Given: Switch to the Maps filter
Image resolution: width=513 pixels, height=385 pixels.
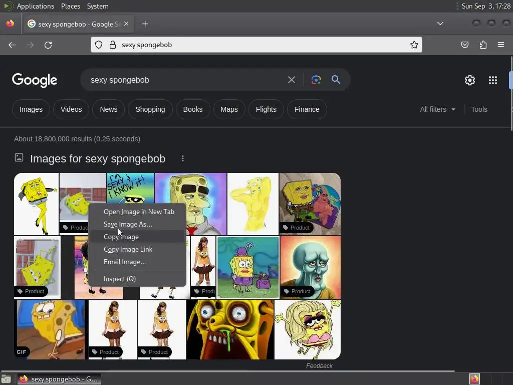Looking at the screenshot, I should pyautogui.click(x=229, y=109).
